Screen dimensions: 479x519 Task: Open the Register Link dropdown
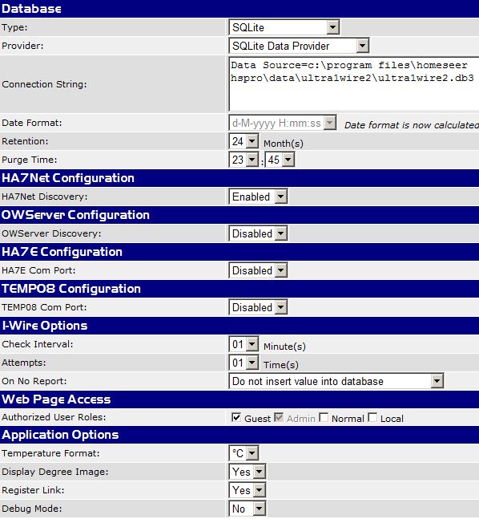tap(247, 490)
